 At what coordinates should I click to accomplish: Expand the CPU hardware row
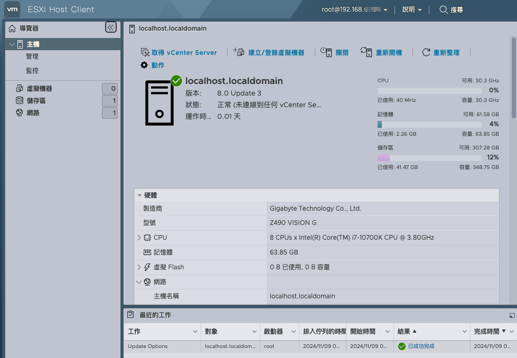click(x=139, y=238)
